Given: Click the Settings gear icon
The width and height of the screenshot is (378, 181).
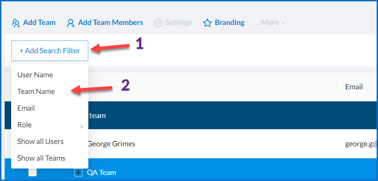Looking at the screenshot, I should [158, 23].
